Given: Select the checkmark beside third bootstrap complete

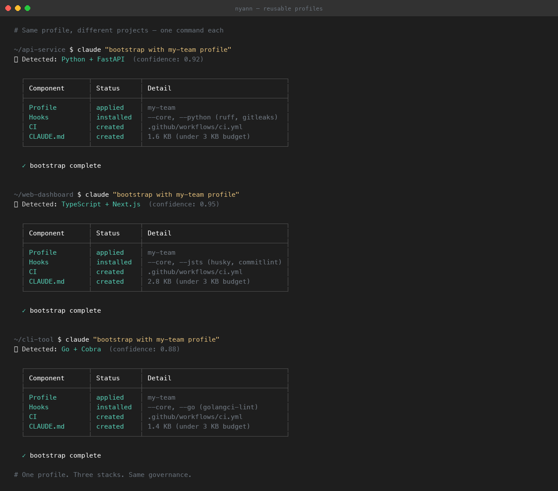Looking at the screenshot, I should [x=24, y=455].
